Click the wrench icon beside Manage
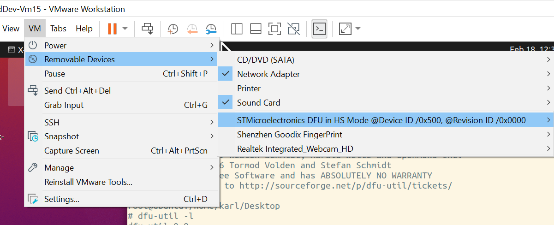Screen dimensions: 554x225 33,167
